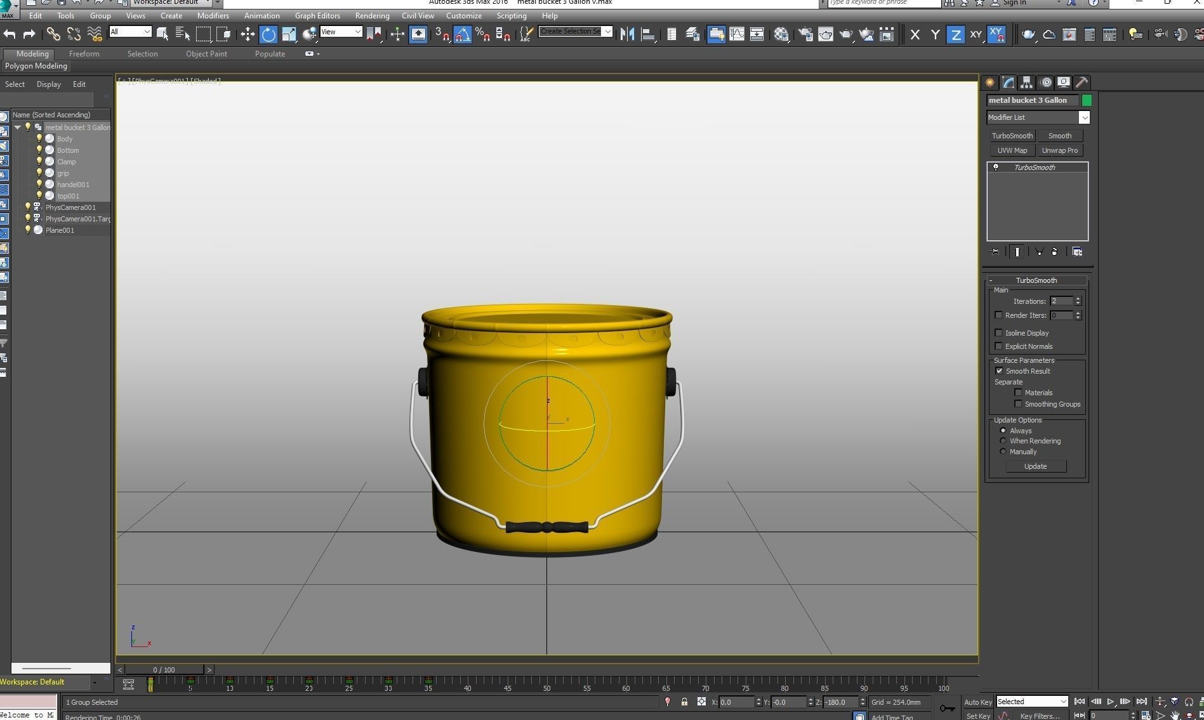
Task: Toggle the Percent Snap icon
Action: 482,34
